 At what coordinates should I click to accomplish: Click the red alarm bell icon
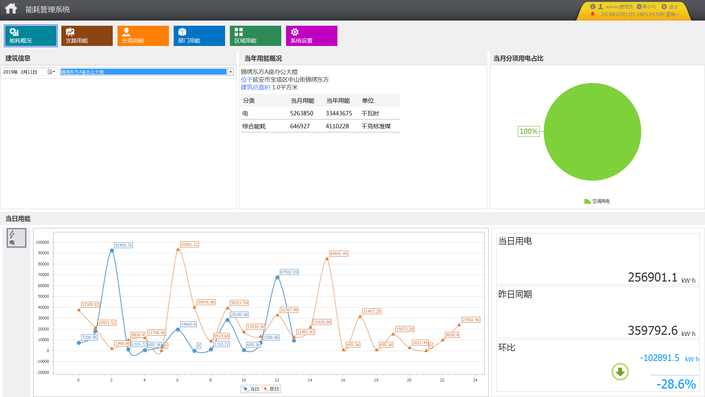[592, 14]
